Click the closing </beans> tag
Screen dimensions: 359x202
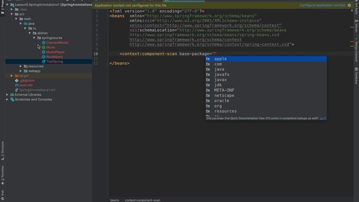click(x=119, y=63)
